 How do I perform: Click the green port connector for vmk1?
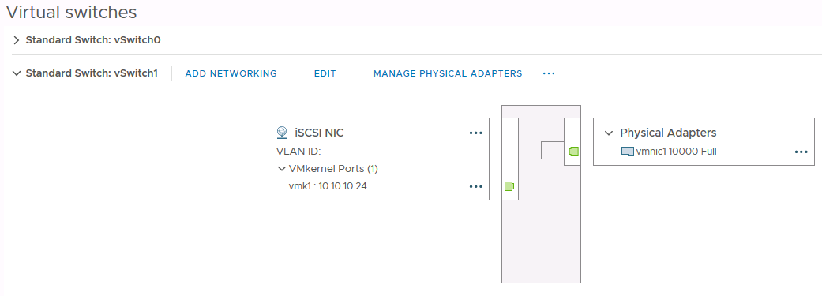pyautogui.click(x=509, y=186)
